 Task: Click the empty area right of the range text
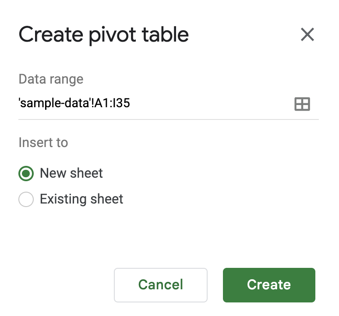(211, 103)
